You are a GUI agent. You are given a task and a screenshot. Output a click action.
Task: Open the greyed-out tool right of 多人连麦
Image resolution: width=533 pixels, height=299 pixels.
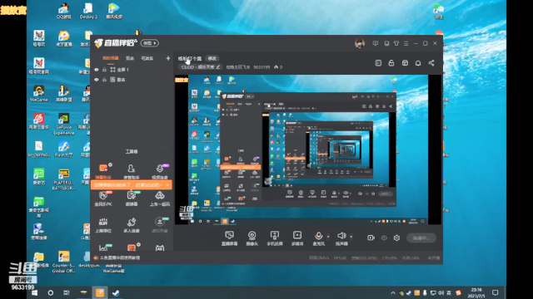(x=160, y=225)
